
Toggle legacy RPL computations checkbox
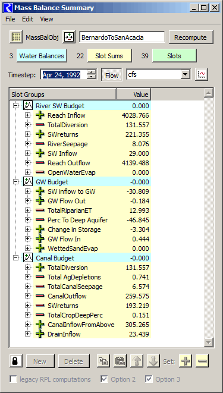coord(14,379)
